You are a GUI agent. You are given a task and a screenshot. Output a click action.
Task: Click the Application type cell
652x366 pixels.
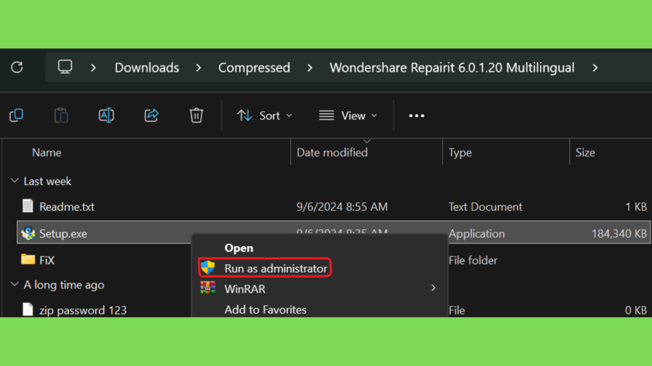coord(476,234)
